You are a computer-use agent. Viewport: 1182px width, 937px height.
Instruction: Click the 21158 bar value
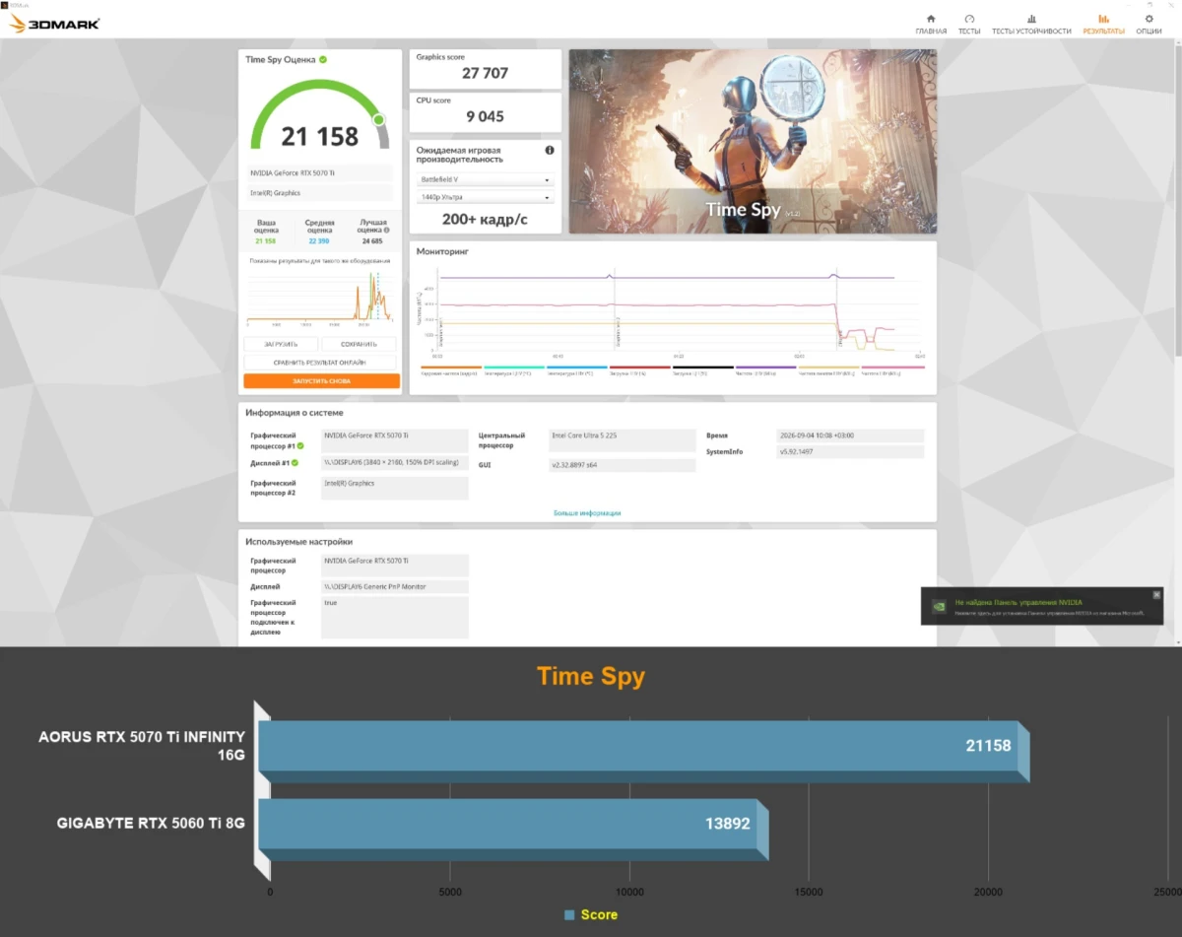pos(988,746)
